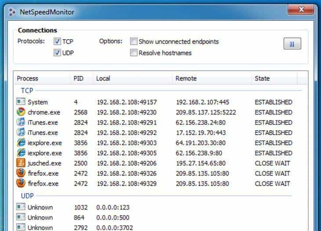Sort by the Process column header
Image resolution: width=321 pixels, height=231 pixels.
point(42,78)
